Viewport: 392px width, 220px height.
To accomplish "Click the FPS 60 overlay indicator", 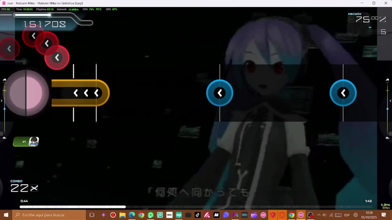I will [x=6, y=9].
